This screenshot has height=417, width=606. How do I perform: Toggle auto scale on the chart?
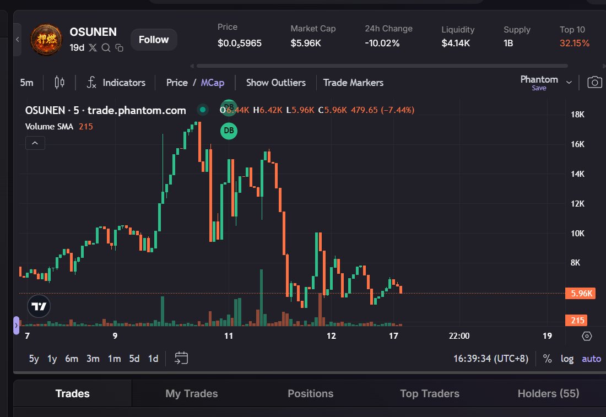[591, 359]
